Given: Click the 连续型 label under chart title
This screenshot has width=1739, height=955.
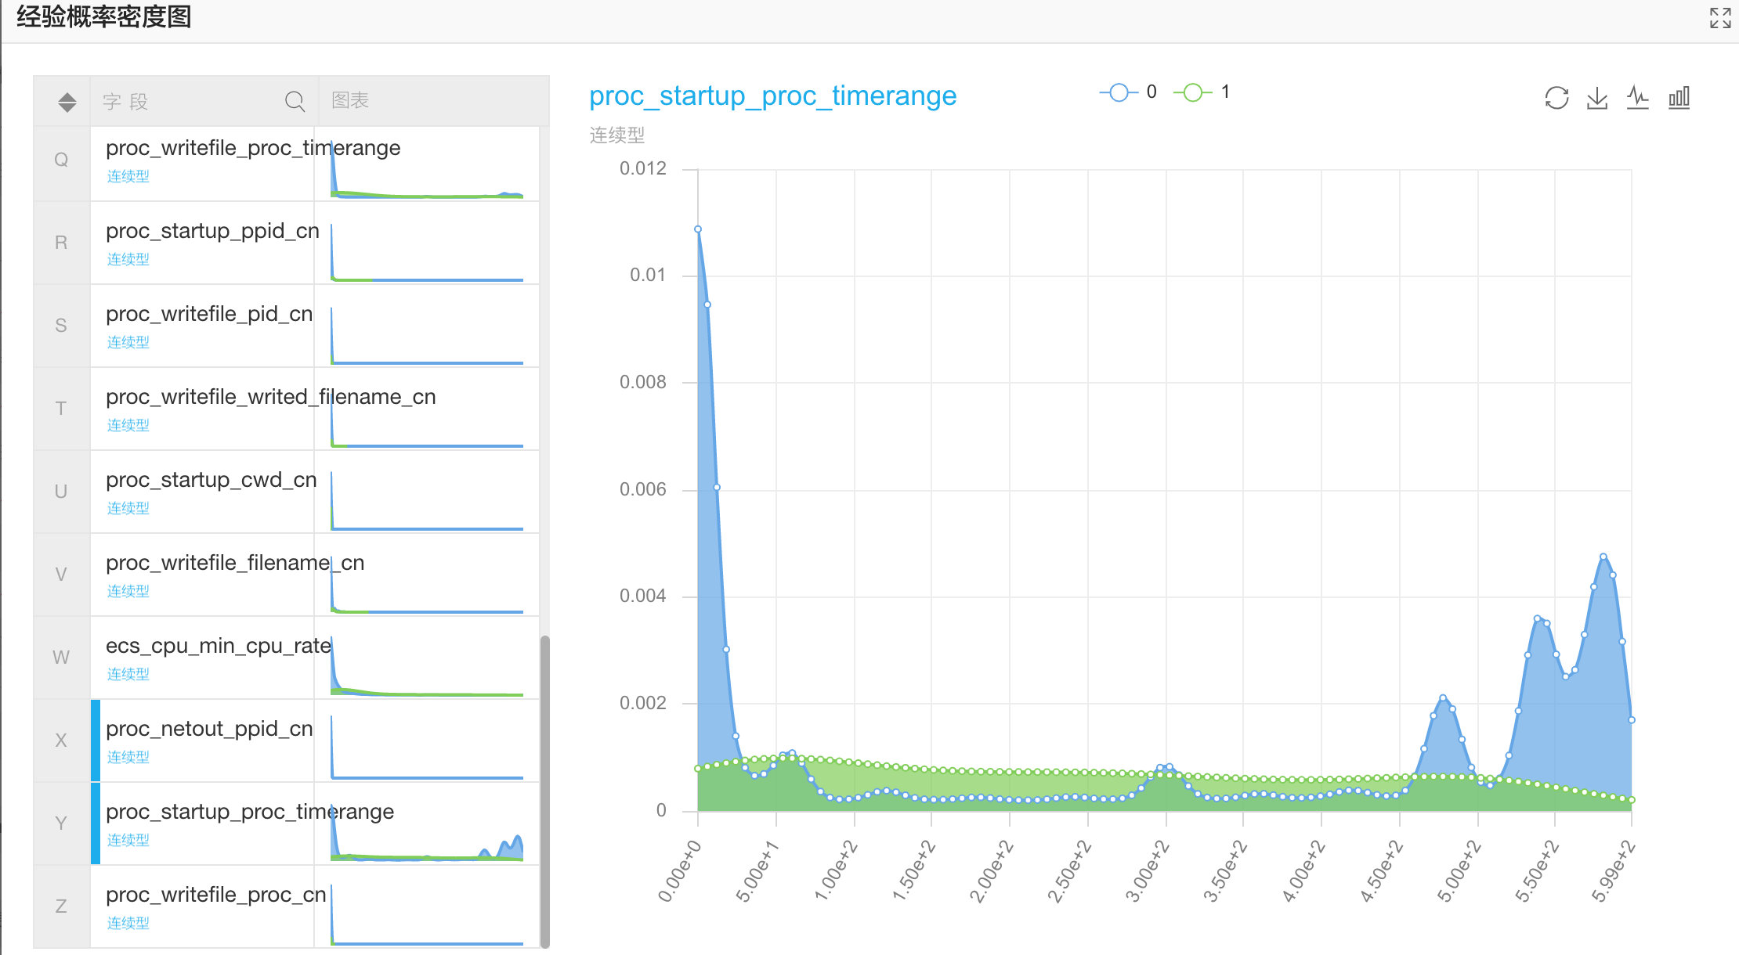Looking at the screenshot, I should point(617,135).
